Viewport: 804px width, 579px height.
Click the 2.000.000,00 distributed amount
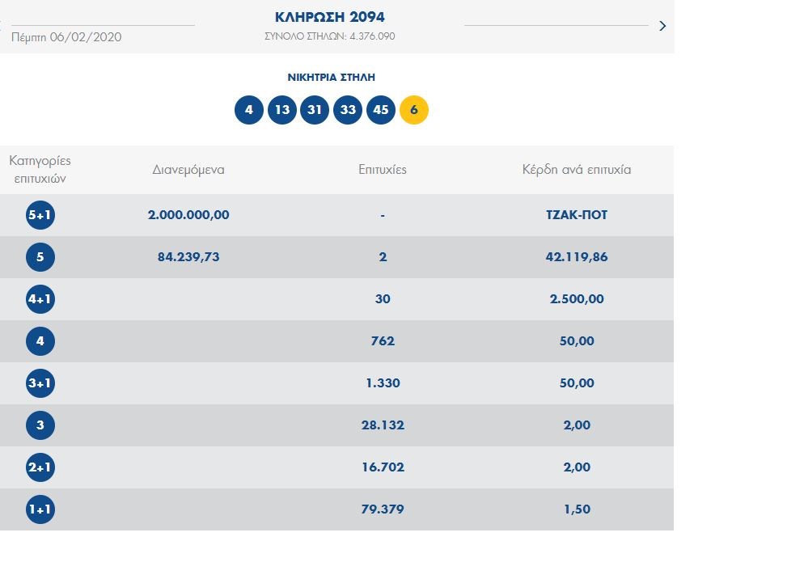tap(188, 215)
